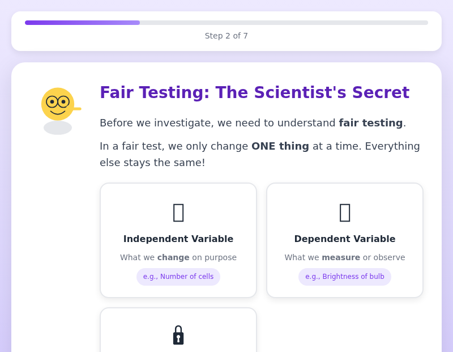Click 'What we measure or observe' description
This screenshot has width=453, height=352.
pyautogui.click(x=345, y=257)
